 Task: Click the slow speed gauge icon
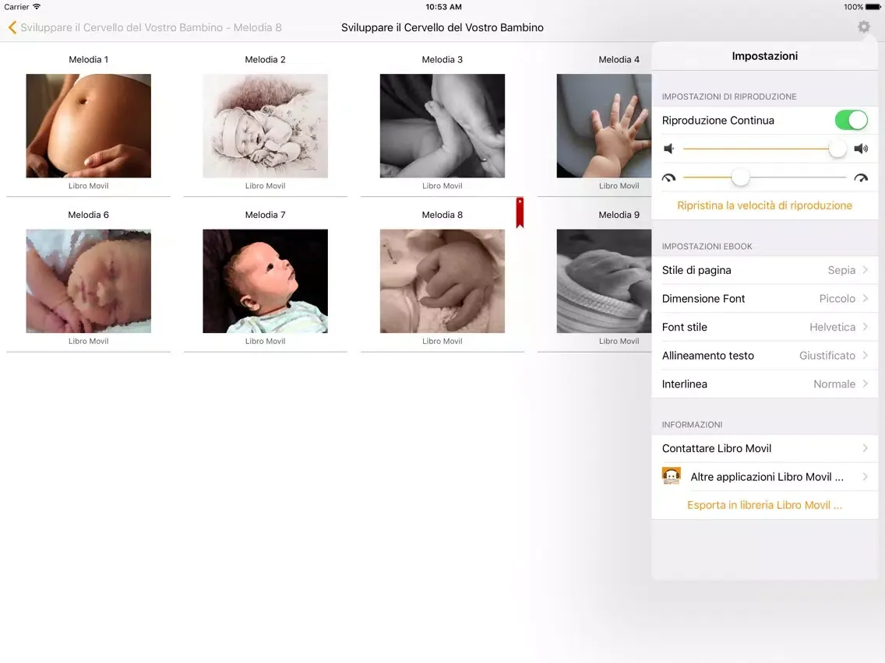pos(669,178)
